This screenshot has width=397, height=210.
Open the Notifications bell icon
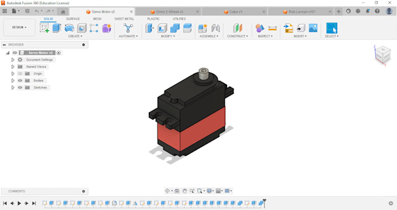coord(368,11)
